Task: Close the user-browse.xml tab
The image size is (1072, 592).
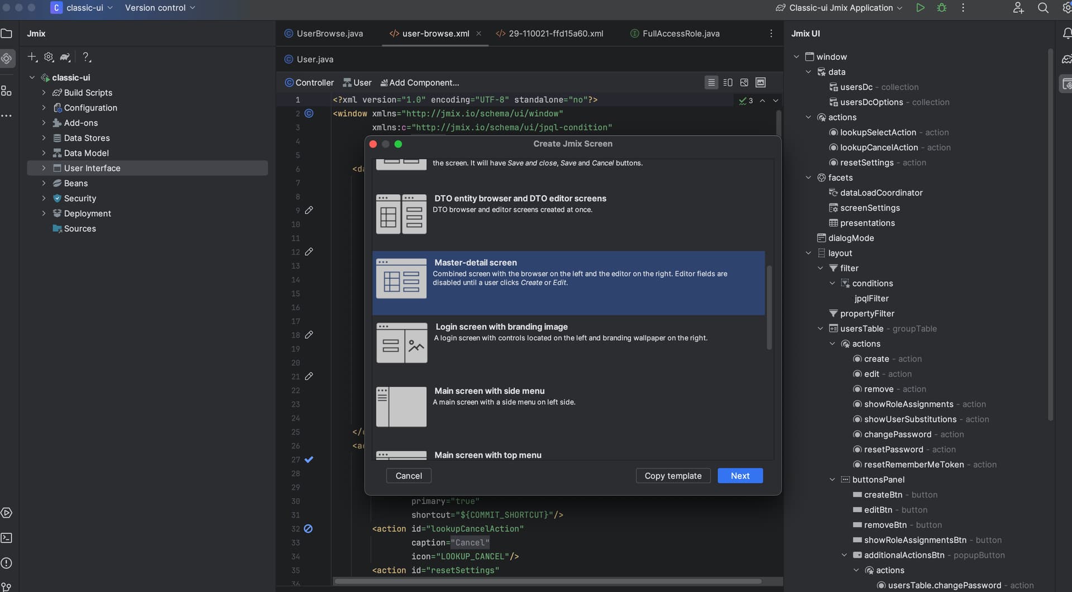Action: [x=478, y=34]
